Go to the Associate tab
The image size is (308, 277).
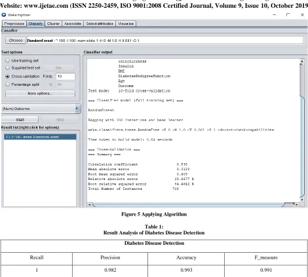click(x=73, y=24)
